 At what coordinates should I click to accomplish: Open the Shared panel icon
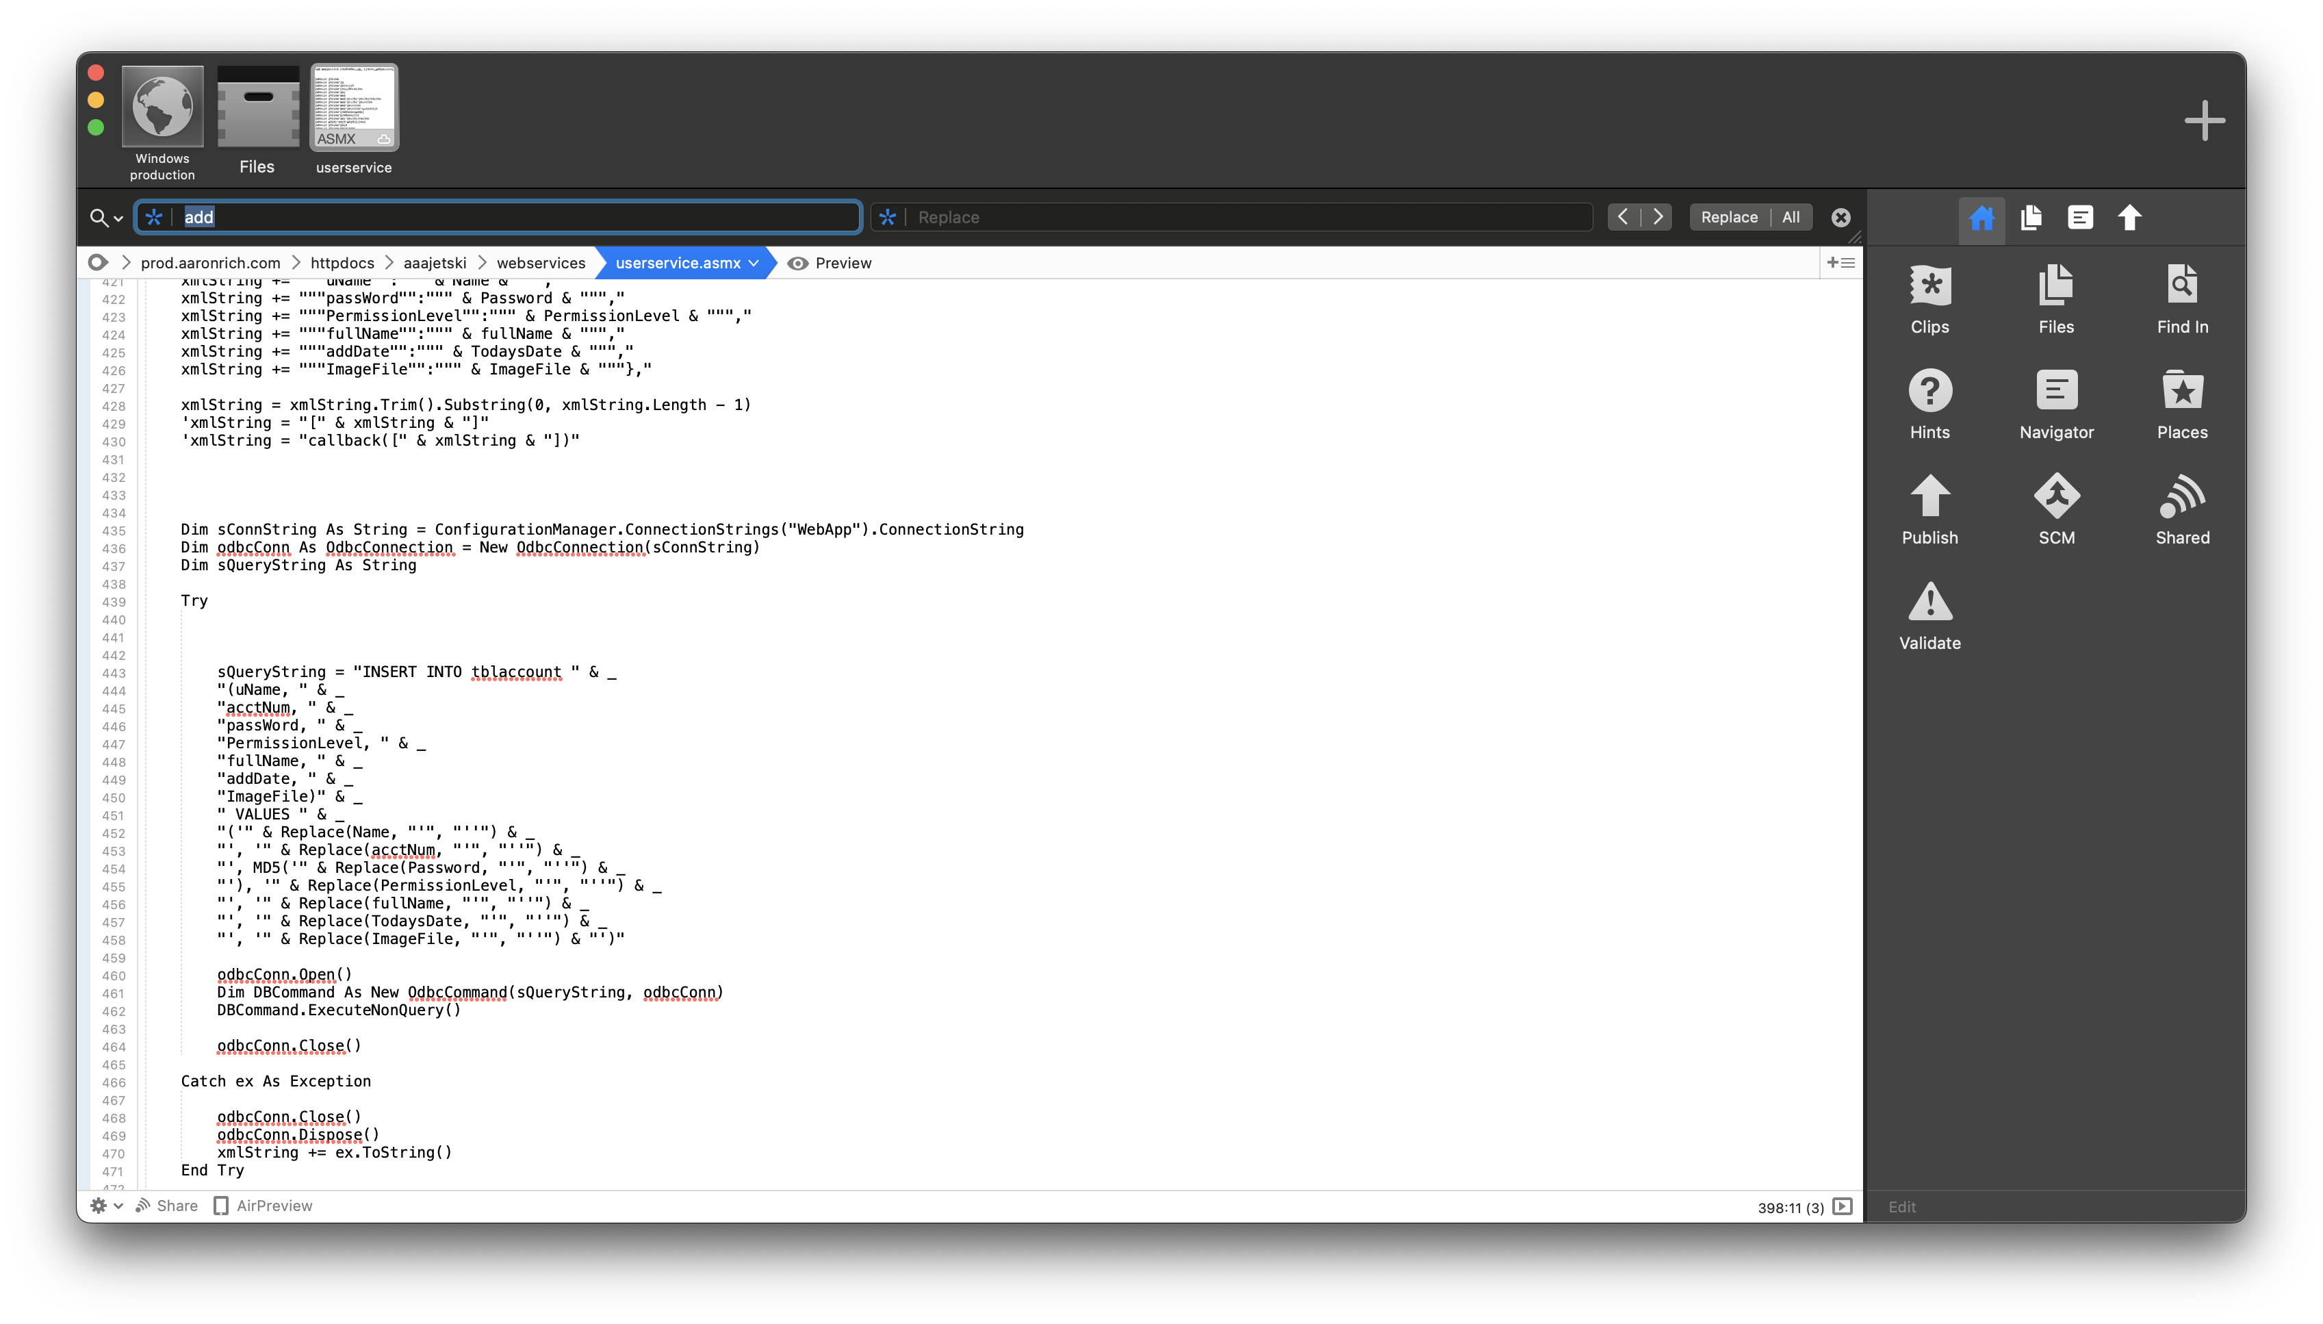tap(2182, 498)
